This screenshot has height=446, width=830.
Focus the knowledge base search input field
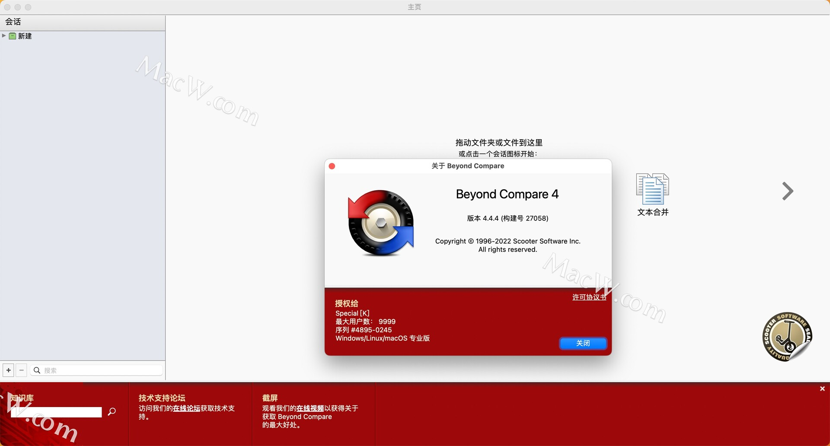click(x=57, y=412)
